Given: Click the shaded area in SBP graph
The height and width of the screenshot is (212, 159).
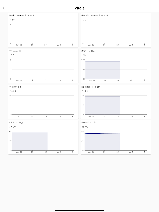Looking at the screenshot, I should pyautogui.click(x=103, y=70).
